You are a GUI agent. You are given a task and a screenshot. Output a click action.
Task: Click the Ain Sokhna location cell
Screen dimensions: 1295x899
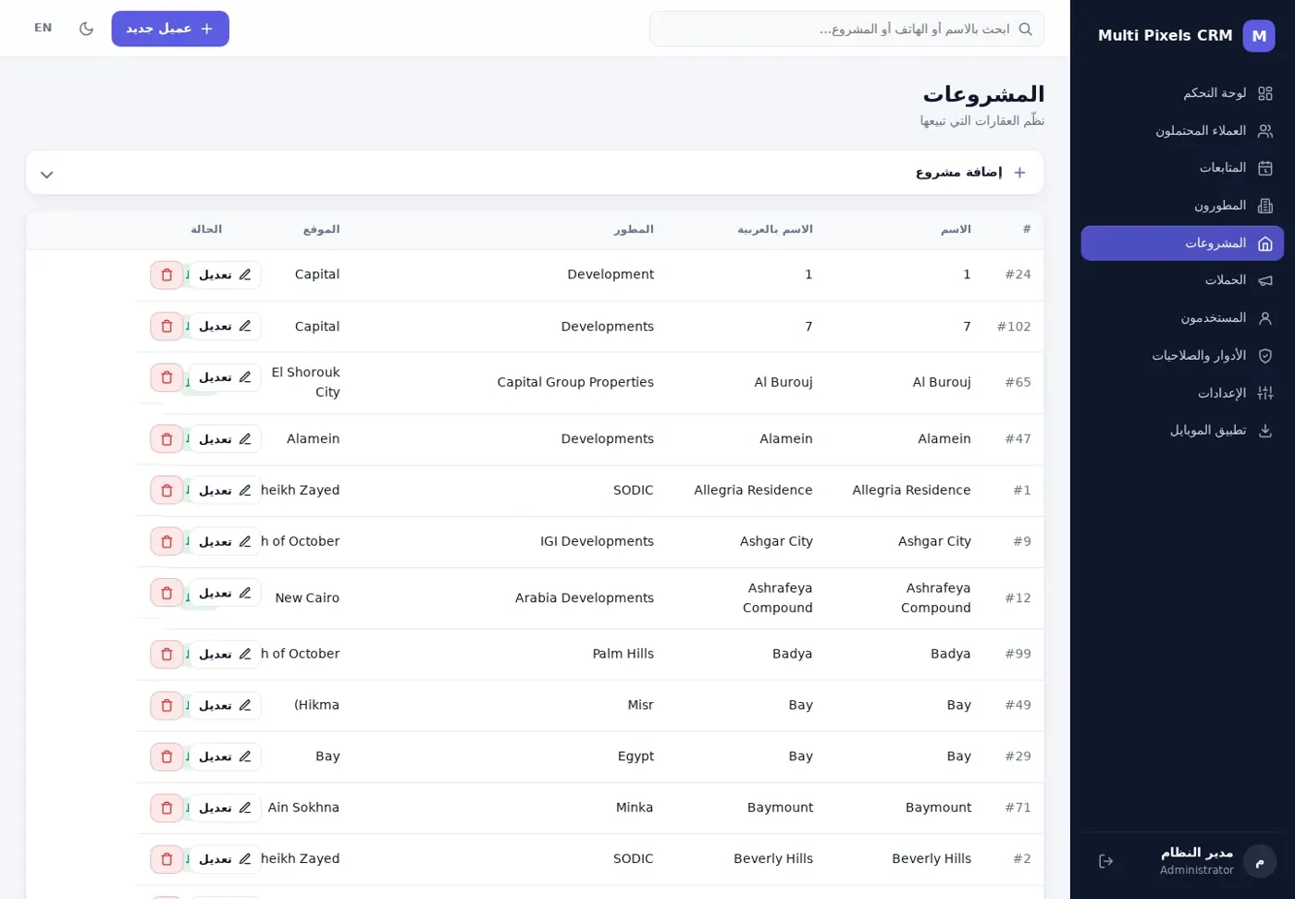click(x=303, y=807)
